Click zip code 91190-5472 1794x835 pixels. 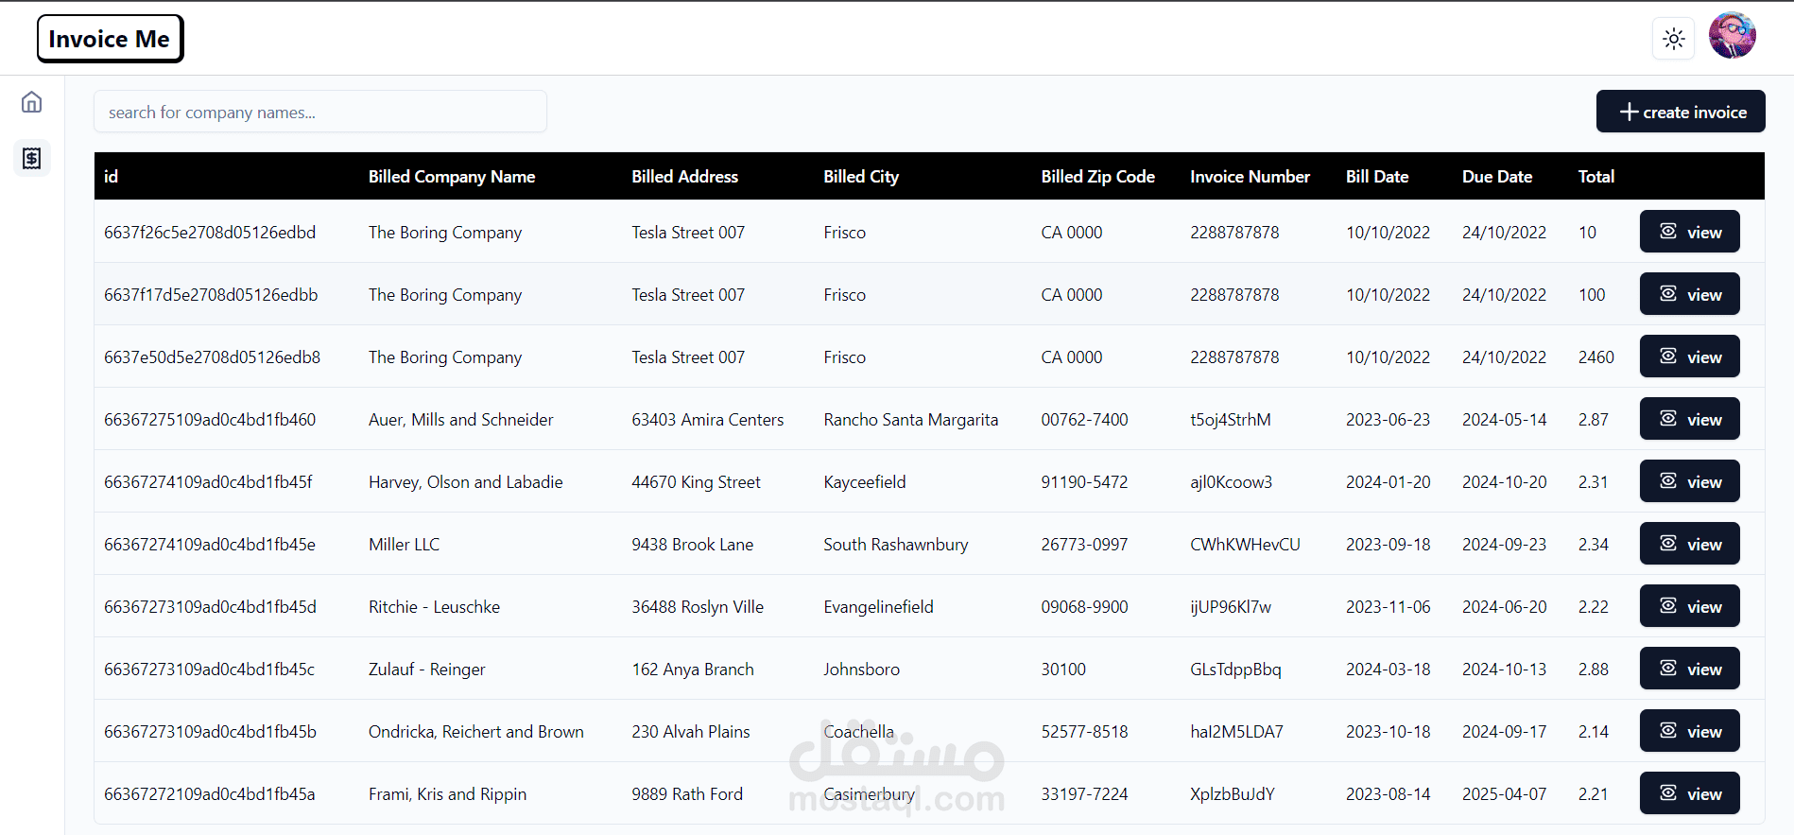coord(1084,482)
